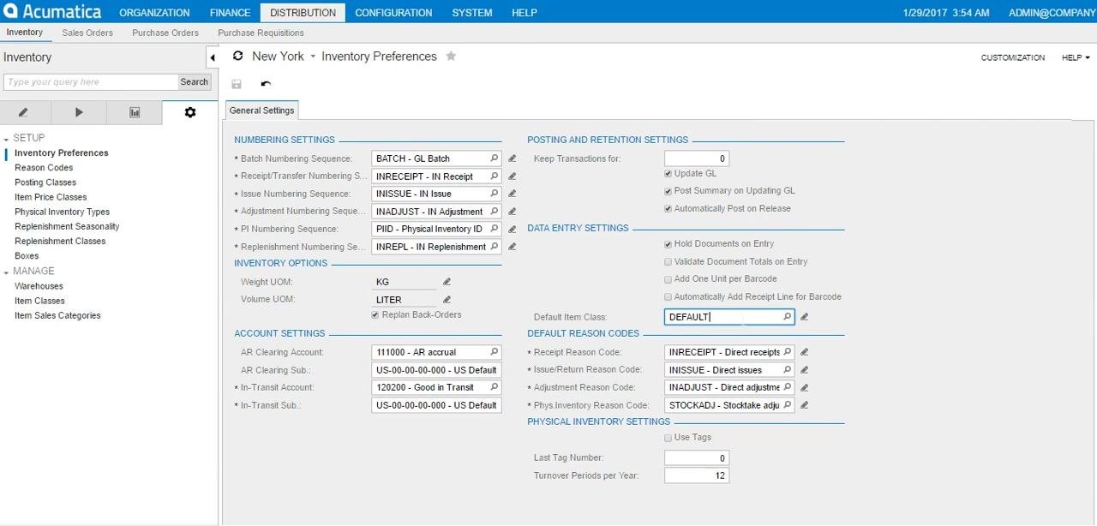
Task: Edit Receipt Reason Code pencil icon
Action: tap(804, 352)
